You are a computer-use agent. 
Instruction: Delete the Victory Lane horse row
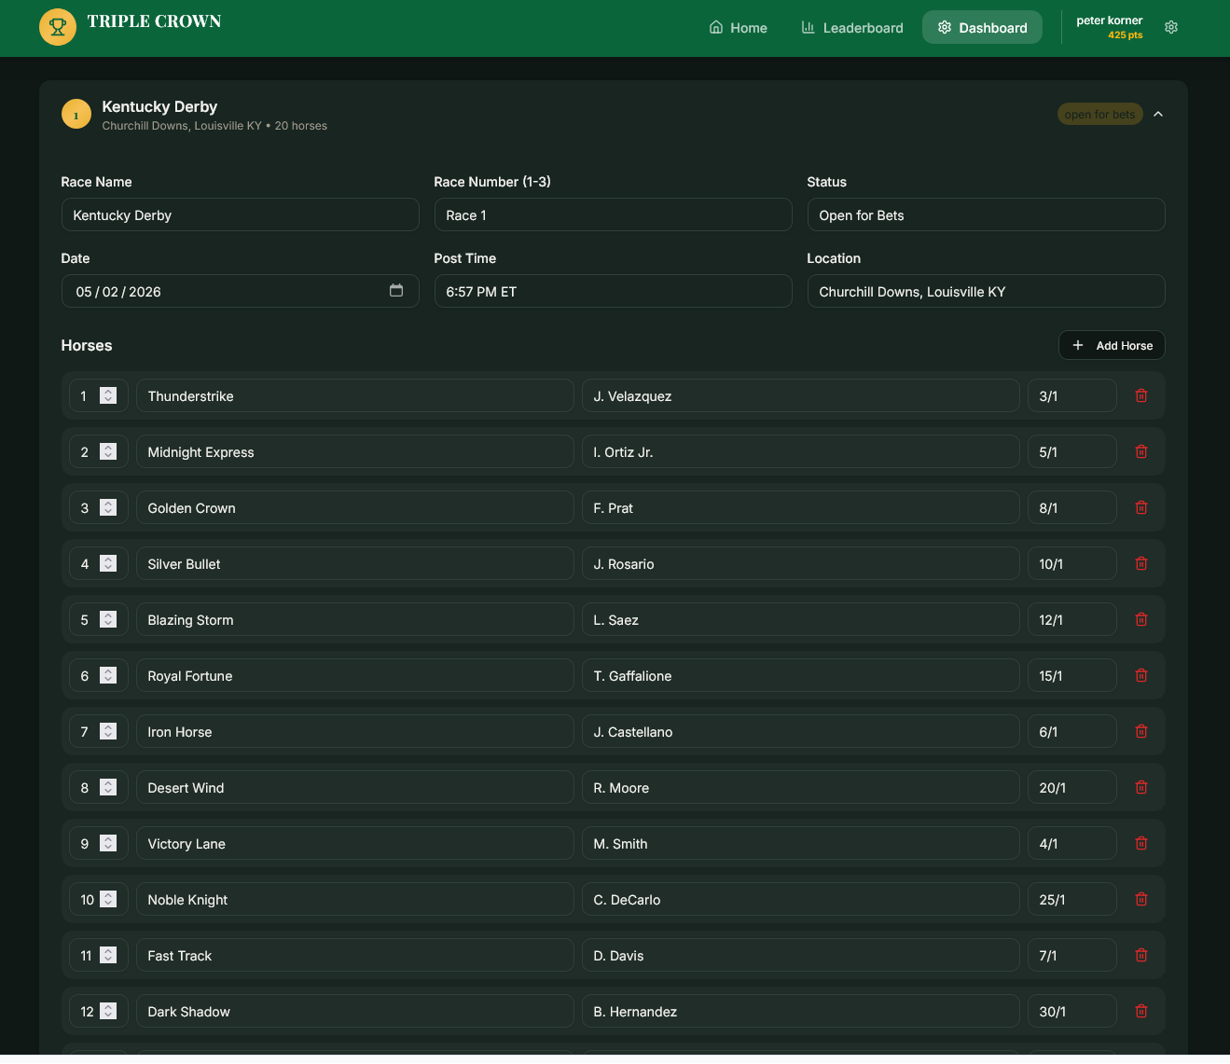1140,843
